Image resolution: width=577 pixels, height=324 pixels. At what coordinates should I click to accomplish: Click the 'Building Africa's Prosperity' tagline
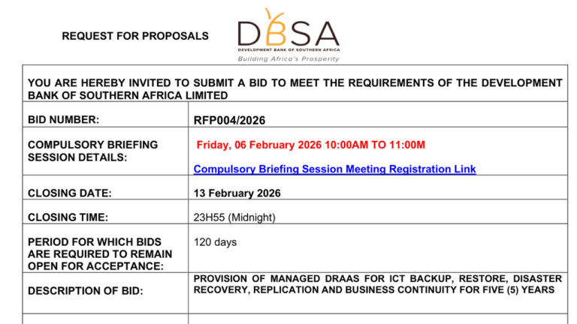coord(288,58)
